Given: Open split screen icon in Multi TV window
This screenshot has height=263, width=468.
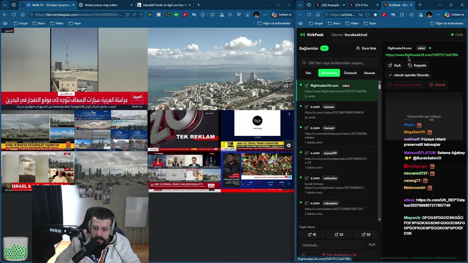Looking at the screenshot, I should [212, 15].
